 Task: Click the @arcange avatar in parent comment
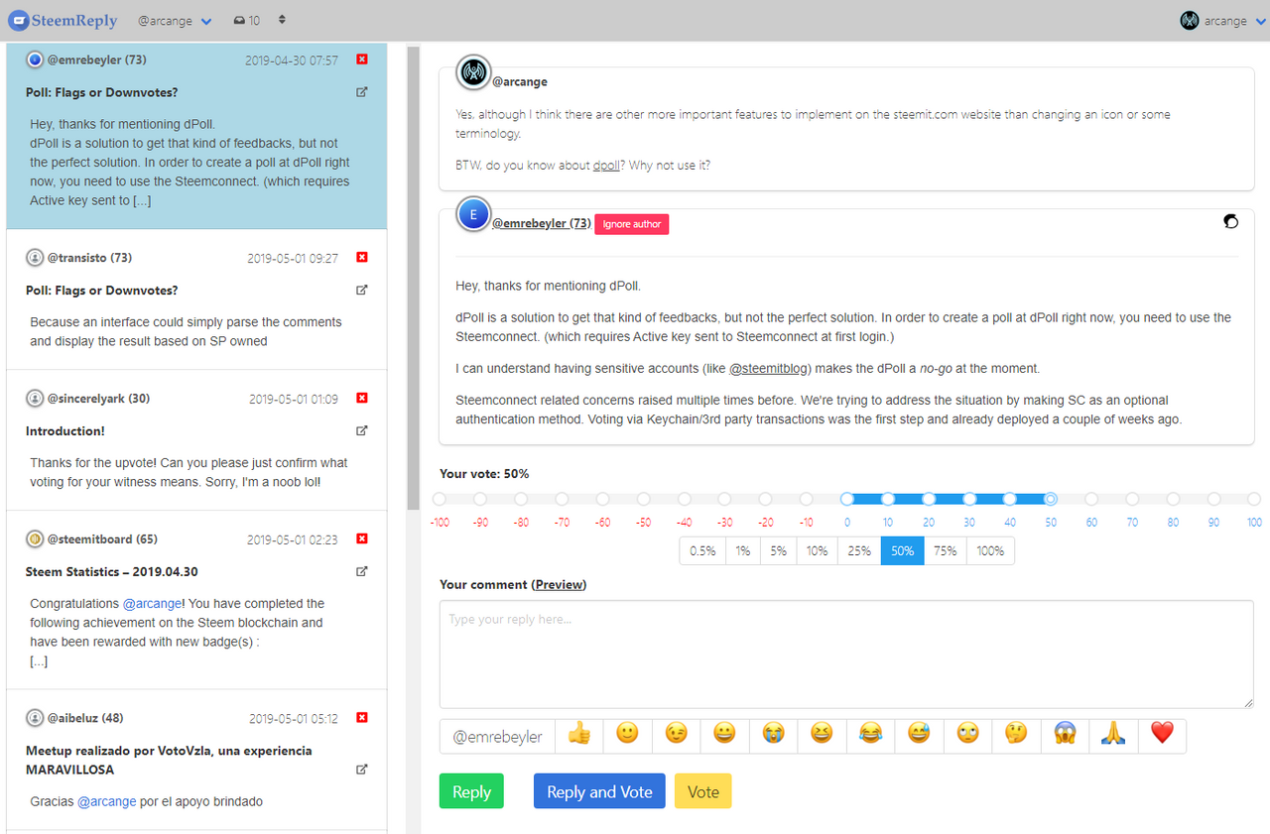pos(473,72)
